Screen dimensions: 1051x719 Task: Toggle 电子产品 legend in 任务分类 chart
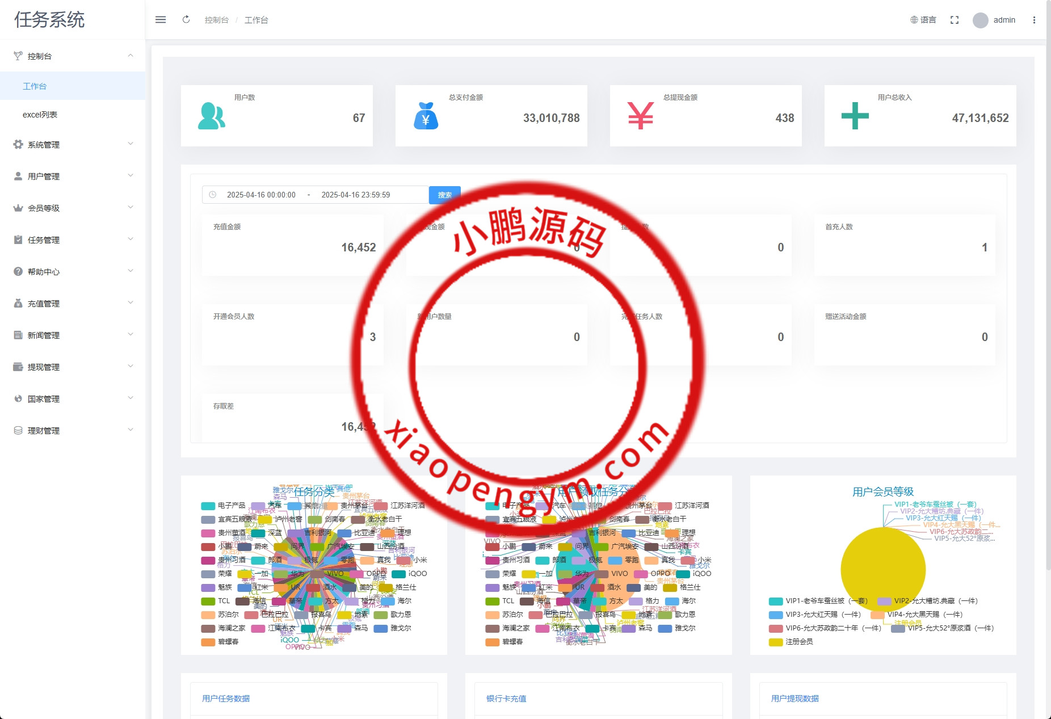(224, 506)
